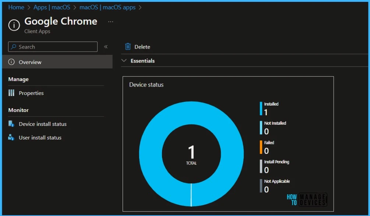Open Device install status

click(x=43, y=124)
